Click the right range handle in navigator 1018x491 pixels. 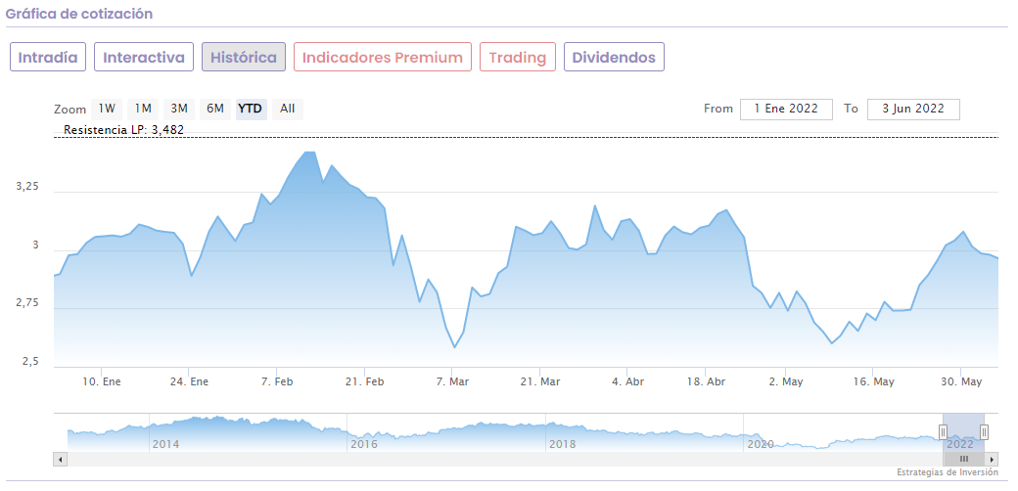[x=984, y=431]
